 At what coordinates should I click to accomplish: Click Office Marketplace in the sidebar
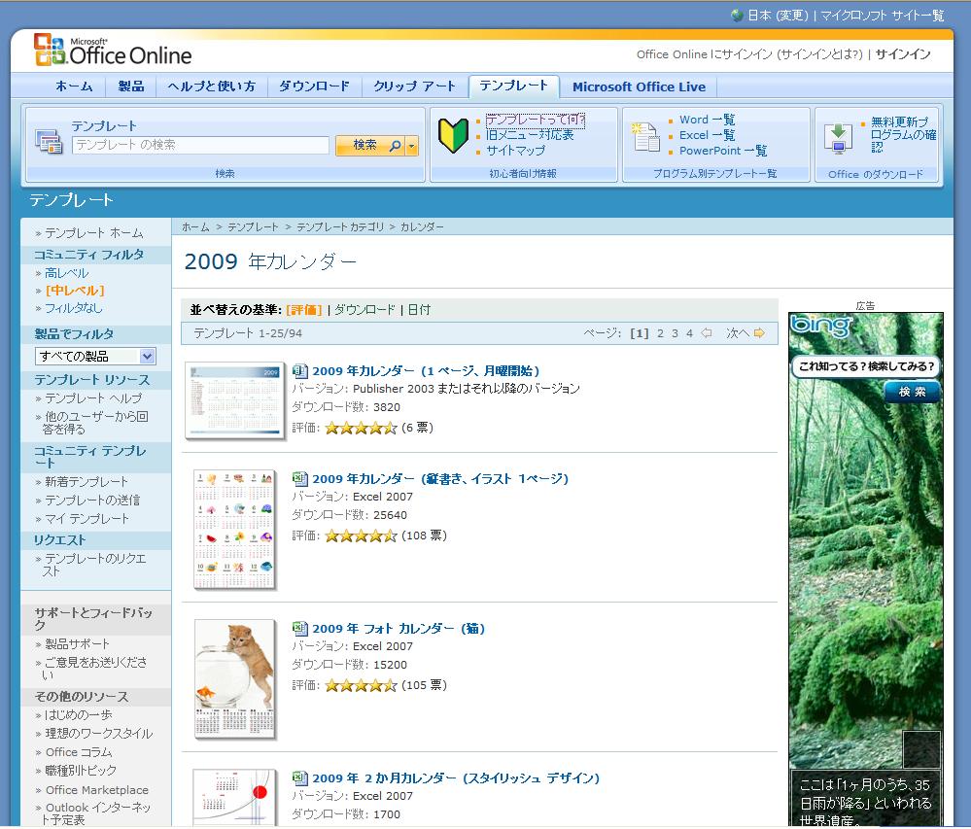[x=97, y=790]
